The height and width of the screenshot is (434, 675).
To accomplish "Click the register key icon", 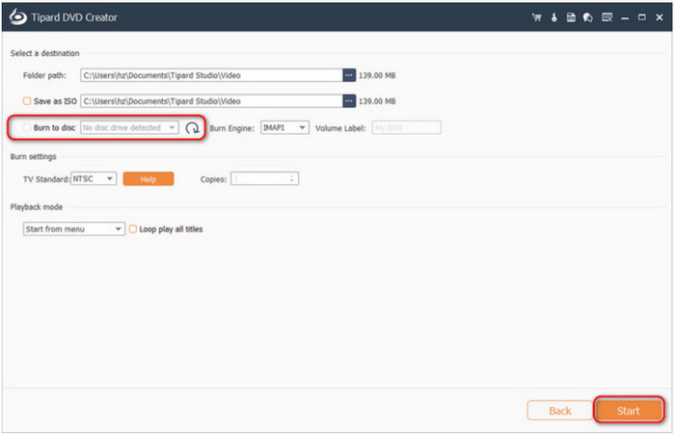I will (553, 17).
